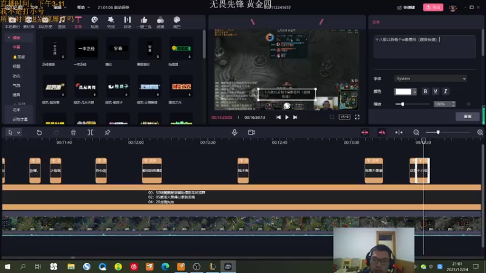486x273 pixels.
Task: Toggle bold text formatting
Action: coord(425,92)
